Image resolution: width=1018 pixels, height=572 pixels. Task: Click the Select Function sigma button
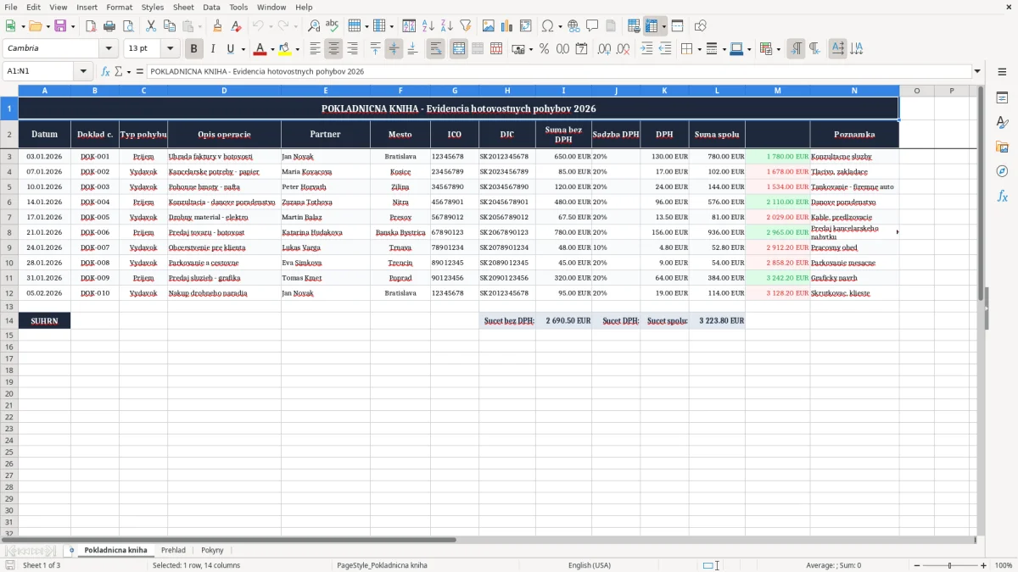(118, 71)
